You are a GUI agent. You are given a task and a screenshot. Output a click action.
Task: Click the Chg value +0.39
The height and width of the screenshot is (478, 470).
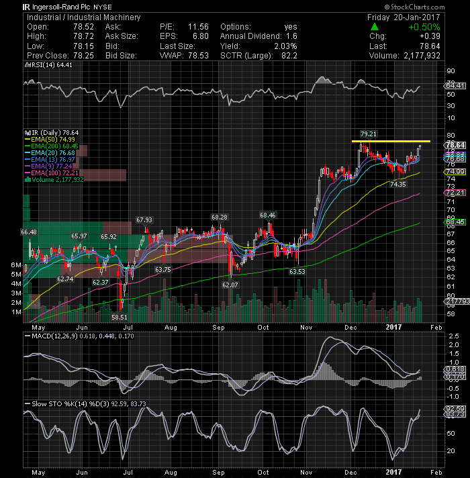(430, 36)
